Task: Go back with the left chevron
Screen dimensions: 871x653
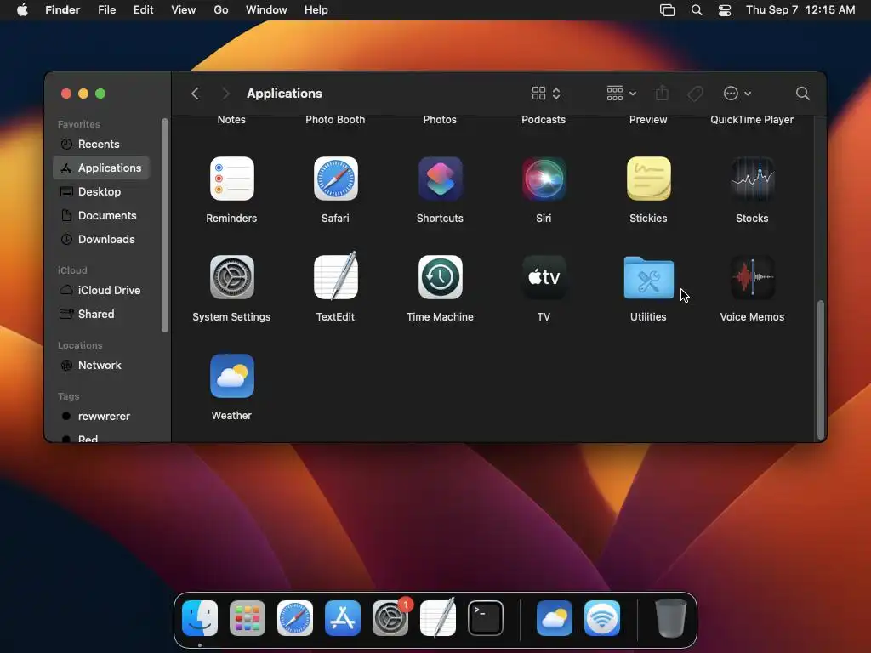Action: 195,94
